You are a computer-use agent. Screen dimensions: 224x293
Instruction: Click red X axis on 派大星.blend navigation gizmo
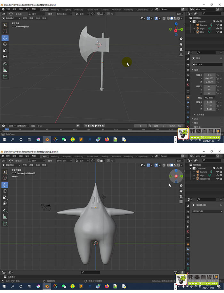(176, 176)
